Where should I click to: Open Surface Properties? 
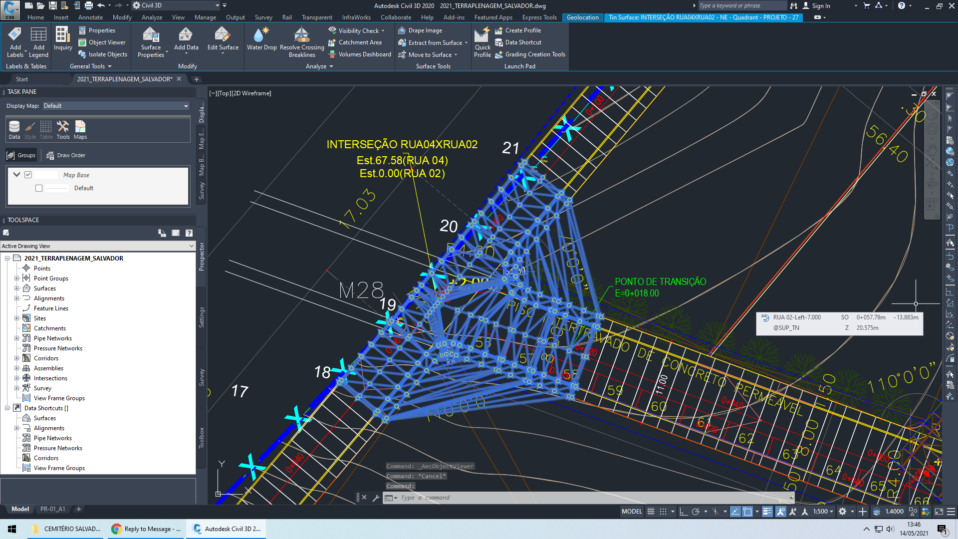click(x=151, y=42)
